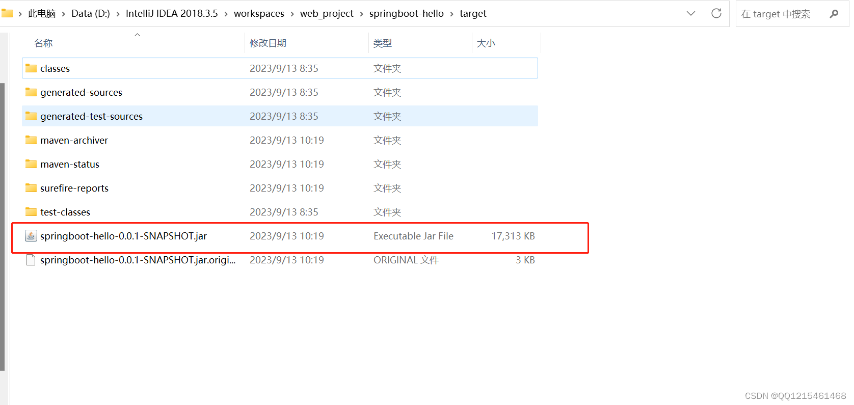
Task: Expand the chevron before 此电脑 breadcrumb
Action: pyautogui.click(x=20, y=14)
